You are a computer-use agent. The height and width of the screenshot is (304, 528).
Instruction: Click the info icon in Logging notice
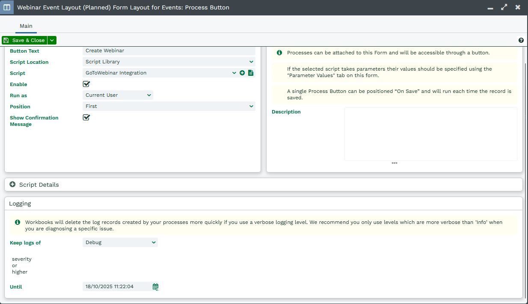(x=18, y=222)
